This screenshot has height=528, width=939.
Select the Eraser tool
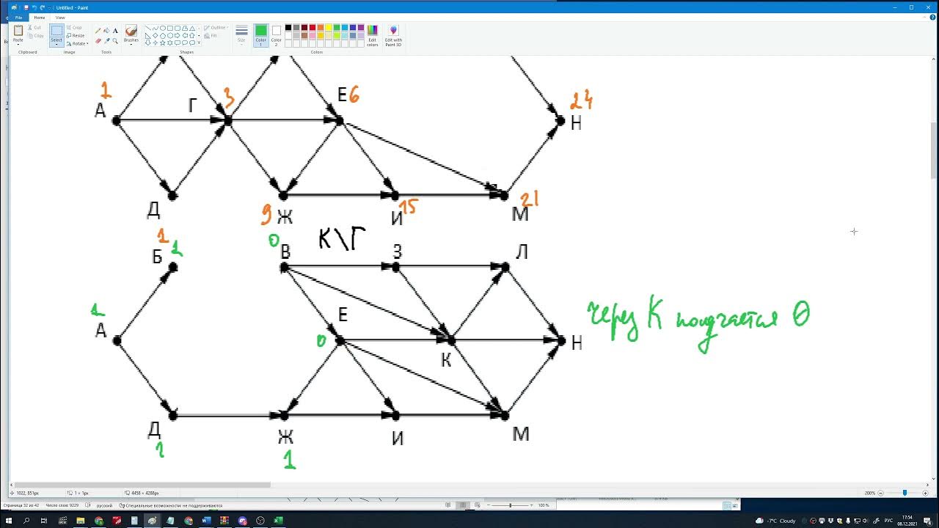(98, 41)
